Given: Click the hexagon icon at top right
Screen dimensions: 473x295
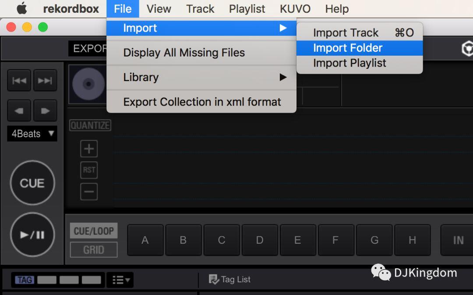Looking at the screenshot, I should 467,49.
